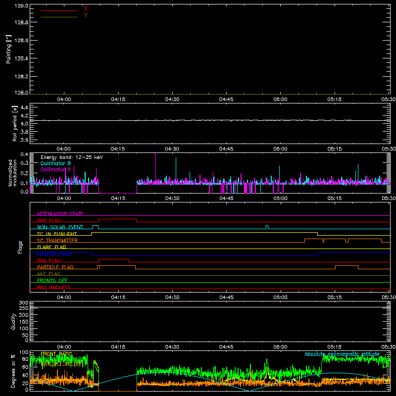Click the GAP_FLAG label
This screenshot has width=396, height=396.
coord(49,220)
